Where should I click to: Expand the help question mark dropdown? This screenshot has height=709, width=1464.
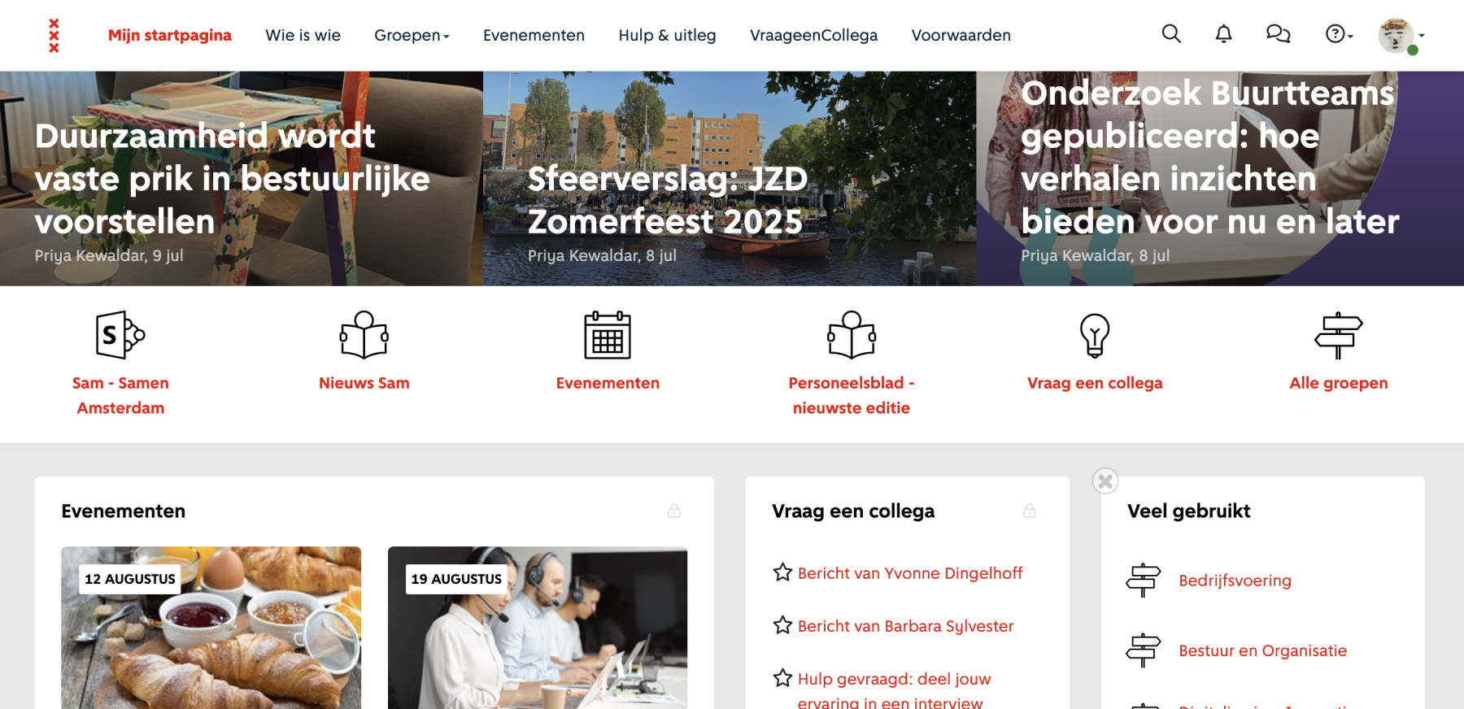pos(1339,34)
